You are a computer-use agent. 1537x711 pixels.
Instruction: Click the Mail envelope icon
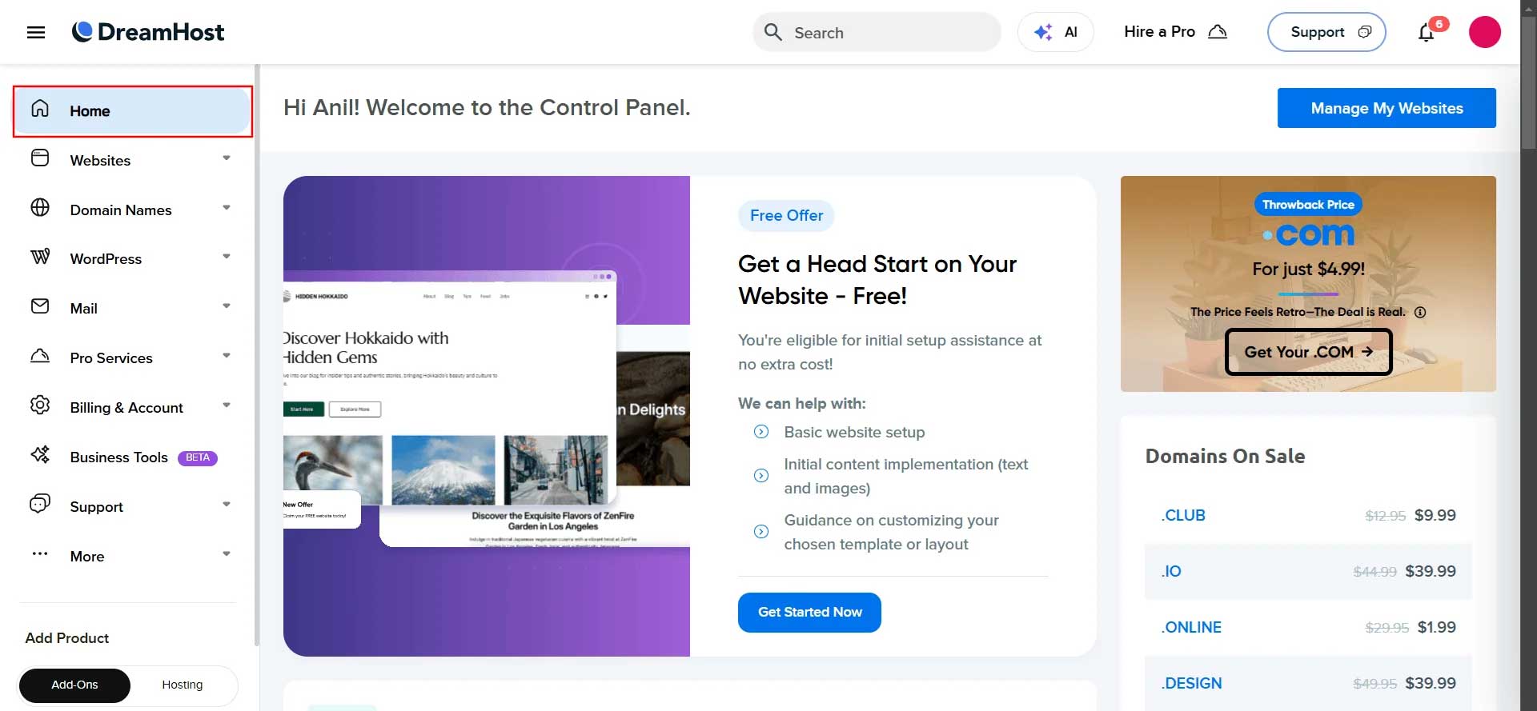pos(40,306)
